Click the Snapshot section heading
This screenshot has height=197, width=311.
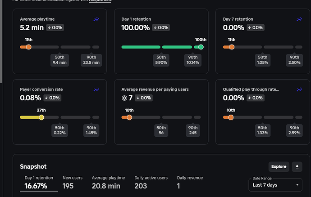tap(33, 166)
